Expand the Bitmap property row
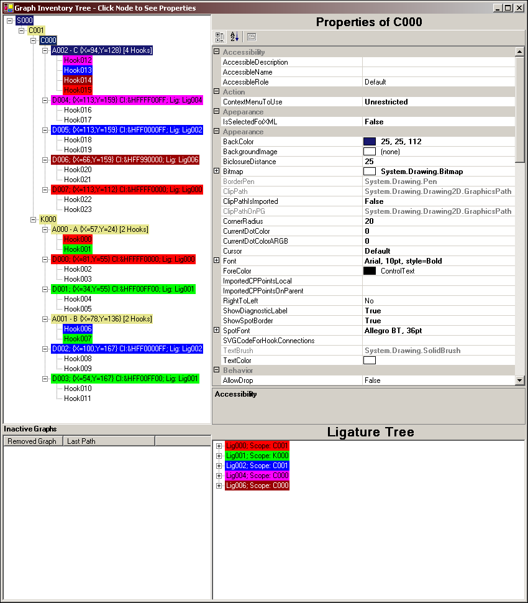This screenshot has width=528, height=603. click(217, 172)
